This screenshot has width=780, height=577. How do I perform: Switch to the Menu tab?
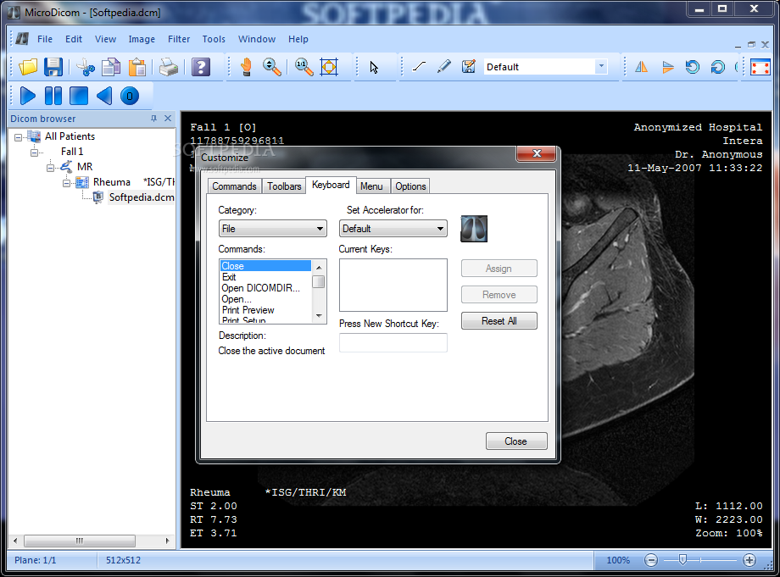tap(371, 186)
